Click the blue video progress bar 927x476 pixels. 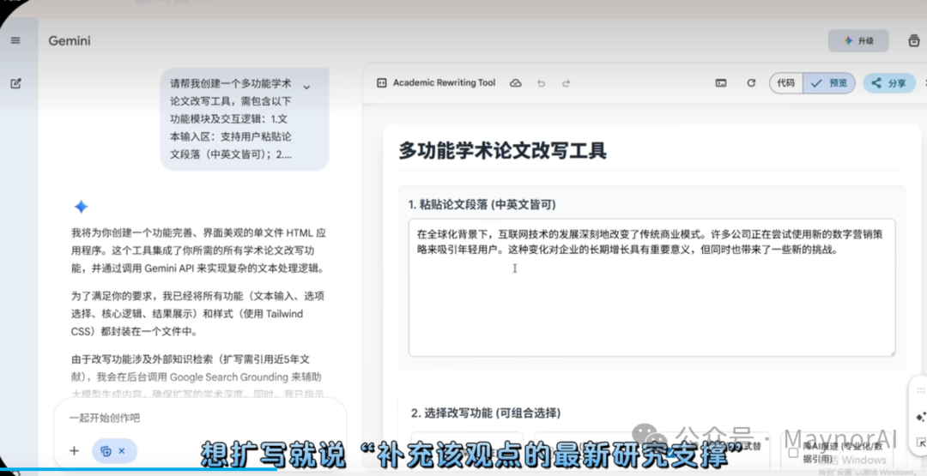point(139,469)
